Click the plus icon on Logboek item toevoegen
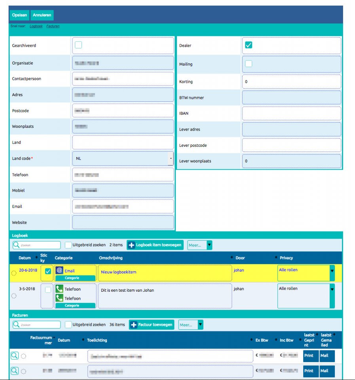 (x=131, y=245)
